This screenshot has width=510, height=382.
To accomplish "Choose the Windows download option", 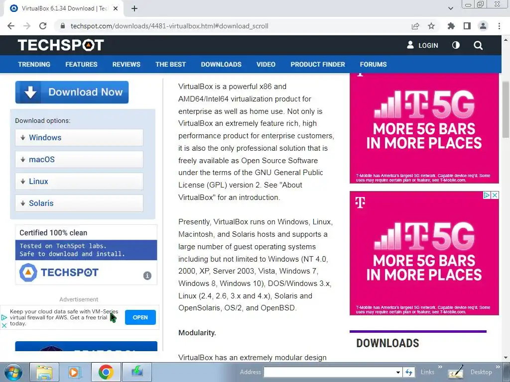I will click(79, 137).
